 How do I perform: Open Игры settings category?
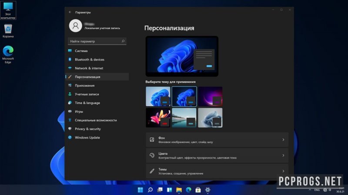point(97,111)
